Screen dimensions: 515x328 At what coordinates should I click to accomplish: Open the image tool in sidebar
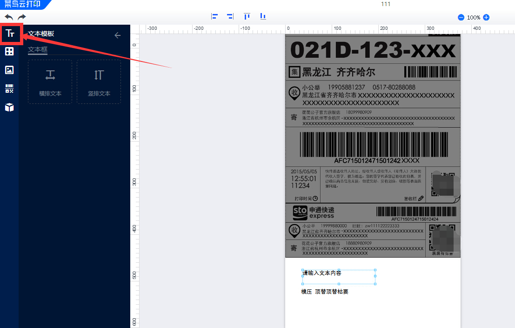(x=9, y=70)
